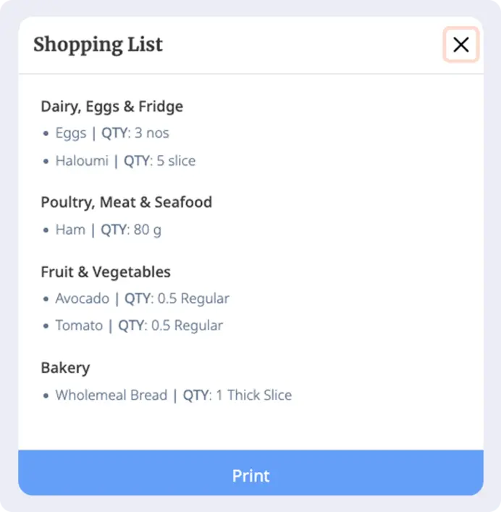
Task: Click the 3 nos quantity value
Action: click(152, 133)
